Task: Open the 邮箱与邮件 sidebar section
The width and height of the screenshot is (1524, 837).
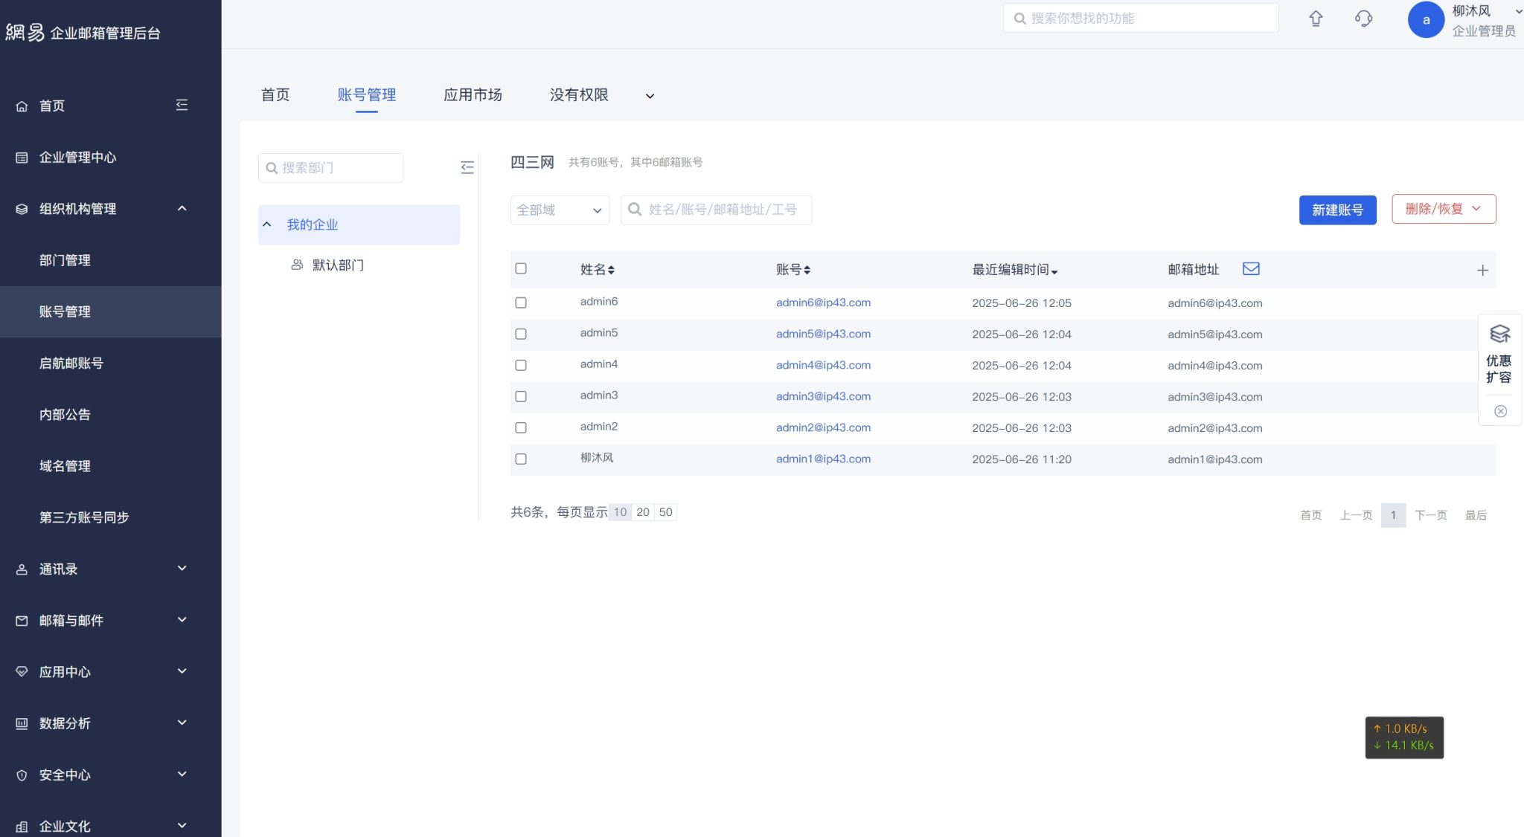Action: click(74, 620)
